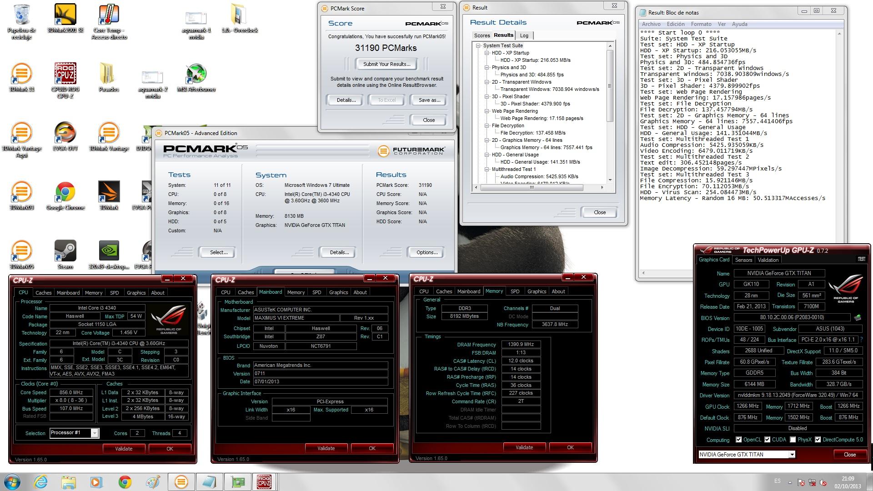This screenshot has width=873, height=491.
Task: Click Submit Your Results button
Action: [x=386, y=64]
